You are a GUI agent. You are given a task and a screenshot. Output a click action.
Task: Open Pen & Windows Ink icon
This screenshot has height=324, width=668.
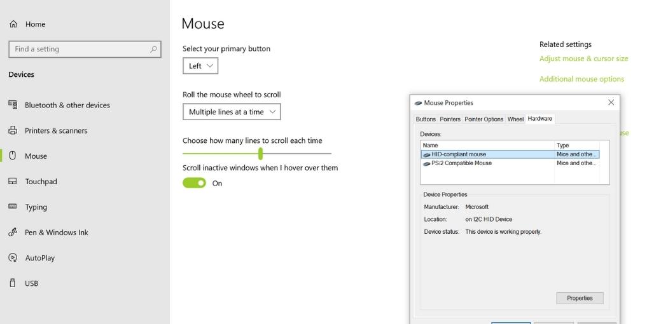[x=13, y=232]
